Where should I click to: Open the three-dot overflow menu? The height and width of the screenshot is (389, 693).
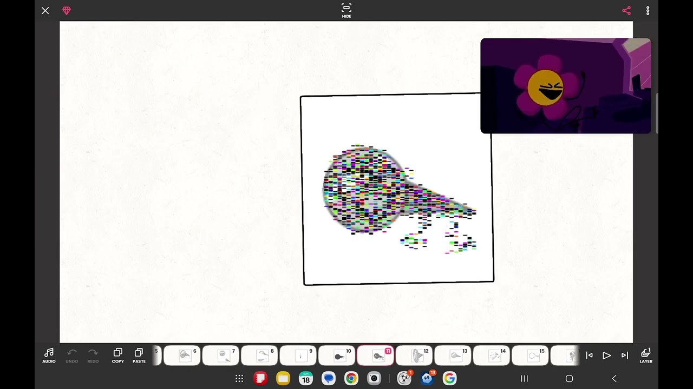point(648,11)
